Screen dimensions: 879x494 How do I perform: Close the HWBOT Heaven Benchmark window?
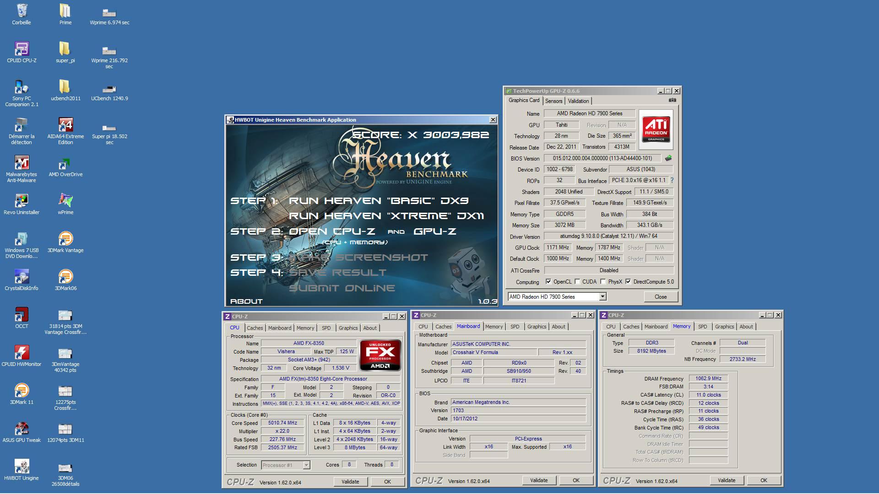(493, 120)
